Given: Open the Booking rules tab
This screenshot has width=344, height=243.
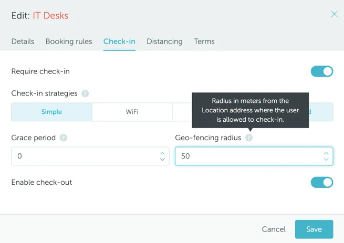Looking at the screenshot, I should (x=69, y=41).
